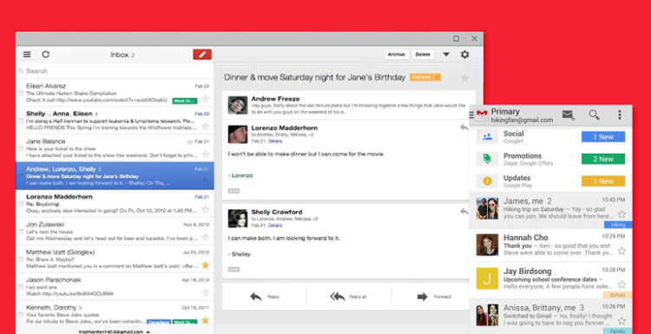
Task: Unstar the Matthew Izatt (Google+) email
Action: point(205,265)
